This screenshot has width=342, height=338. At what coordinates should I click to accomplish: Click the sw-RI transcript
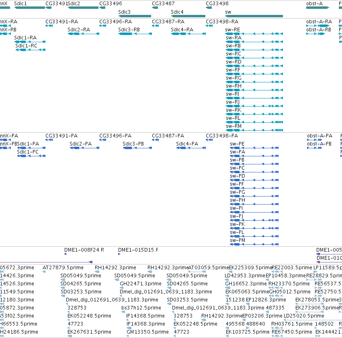(x=254, y=98)
